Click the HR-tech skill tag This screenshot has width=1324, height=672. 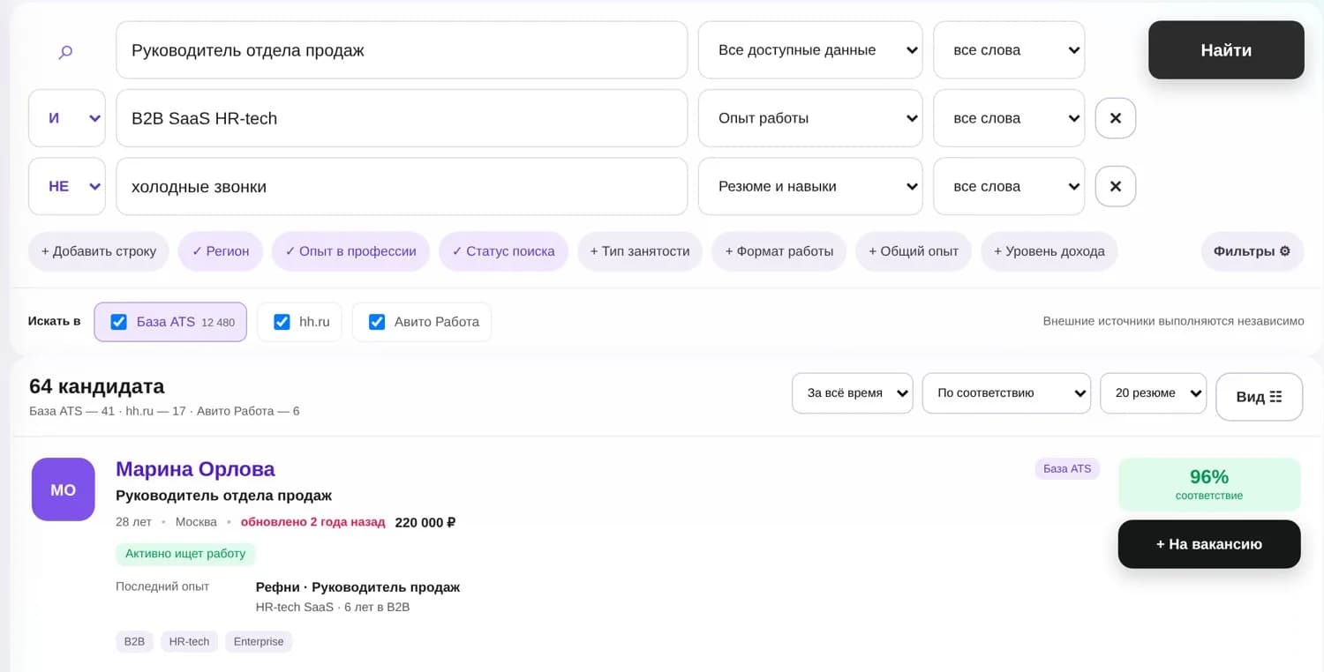tap(189, 641)
